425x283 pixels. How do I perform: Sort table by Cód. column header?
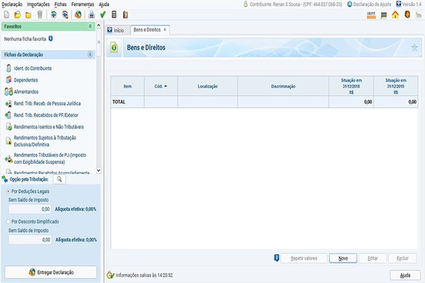coord(161,86)
